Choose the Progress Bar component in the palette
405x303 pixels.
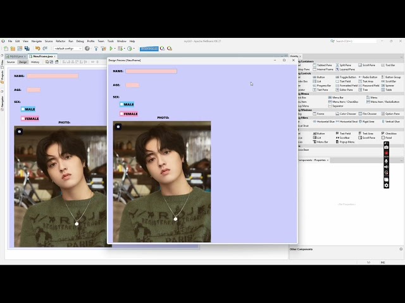[x=322, y=86]
